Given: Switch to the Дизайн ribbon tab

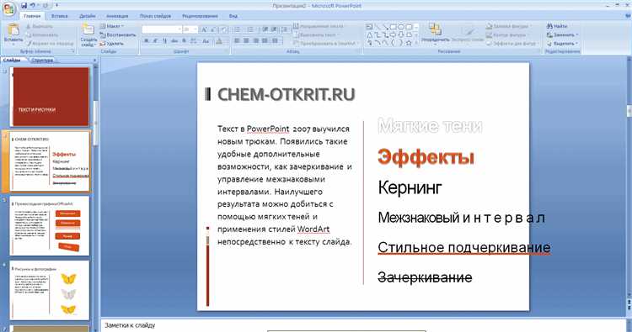Looking at the screenshot, I should tap(88, 16).
